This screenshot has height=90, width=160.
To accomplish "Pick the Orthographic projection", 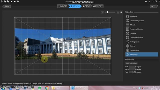I will tap(142, 42).
